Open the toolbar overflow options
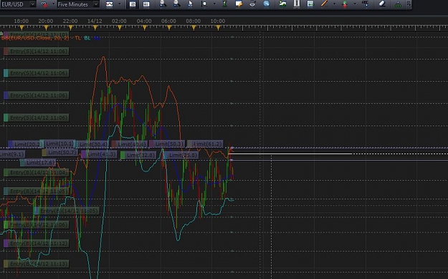Screen dimensions: 448x279 point(409,4)
